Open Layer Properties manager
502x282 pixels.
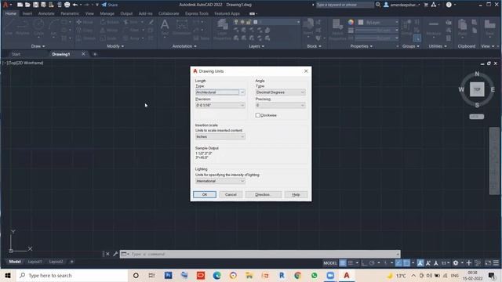(x=222, y=30)
